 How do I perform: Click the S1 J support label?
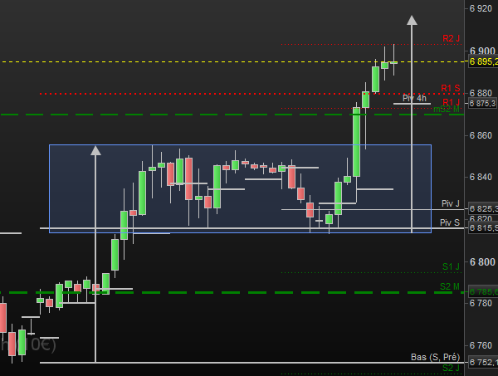click(x=451, y=266)
